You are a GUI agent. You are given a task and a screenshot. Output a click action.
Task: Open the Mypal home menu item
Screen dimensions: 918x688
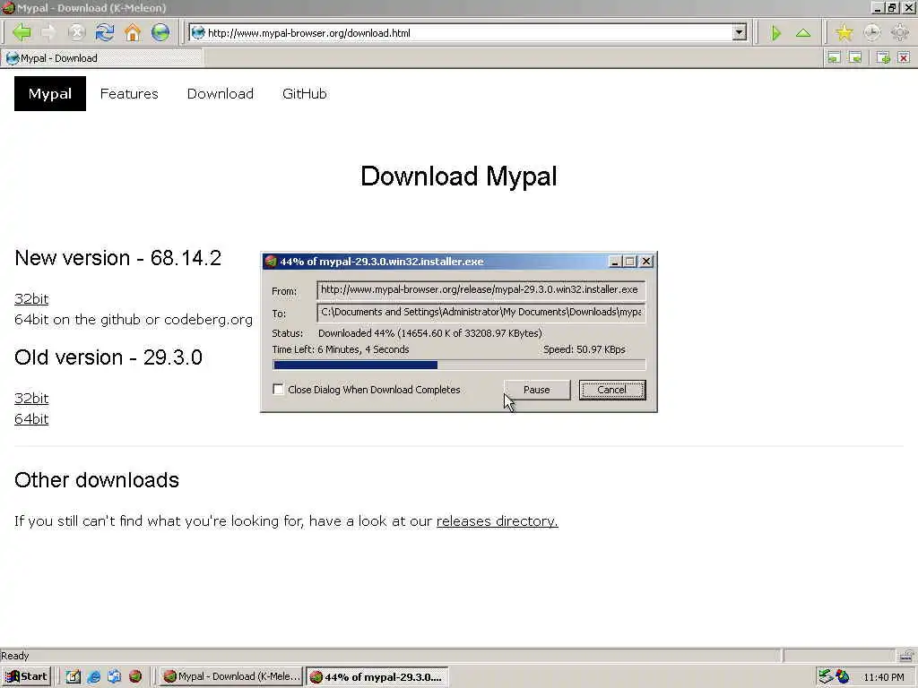point(50,93)
